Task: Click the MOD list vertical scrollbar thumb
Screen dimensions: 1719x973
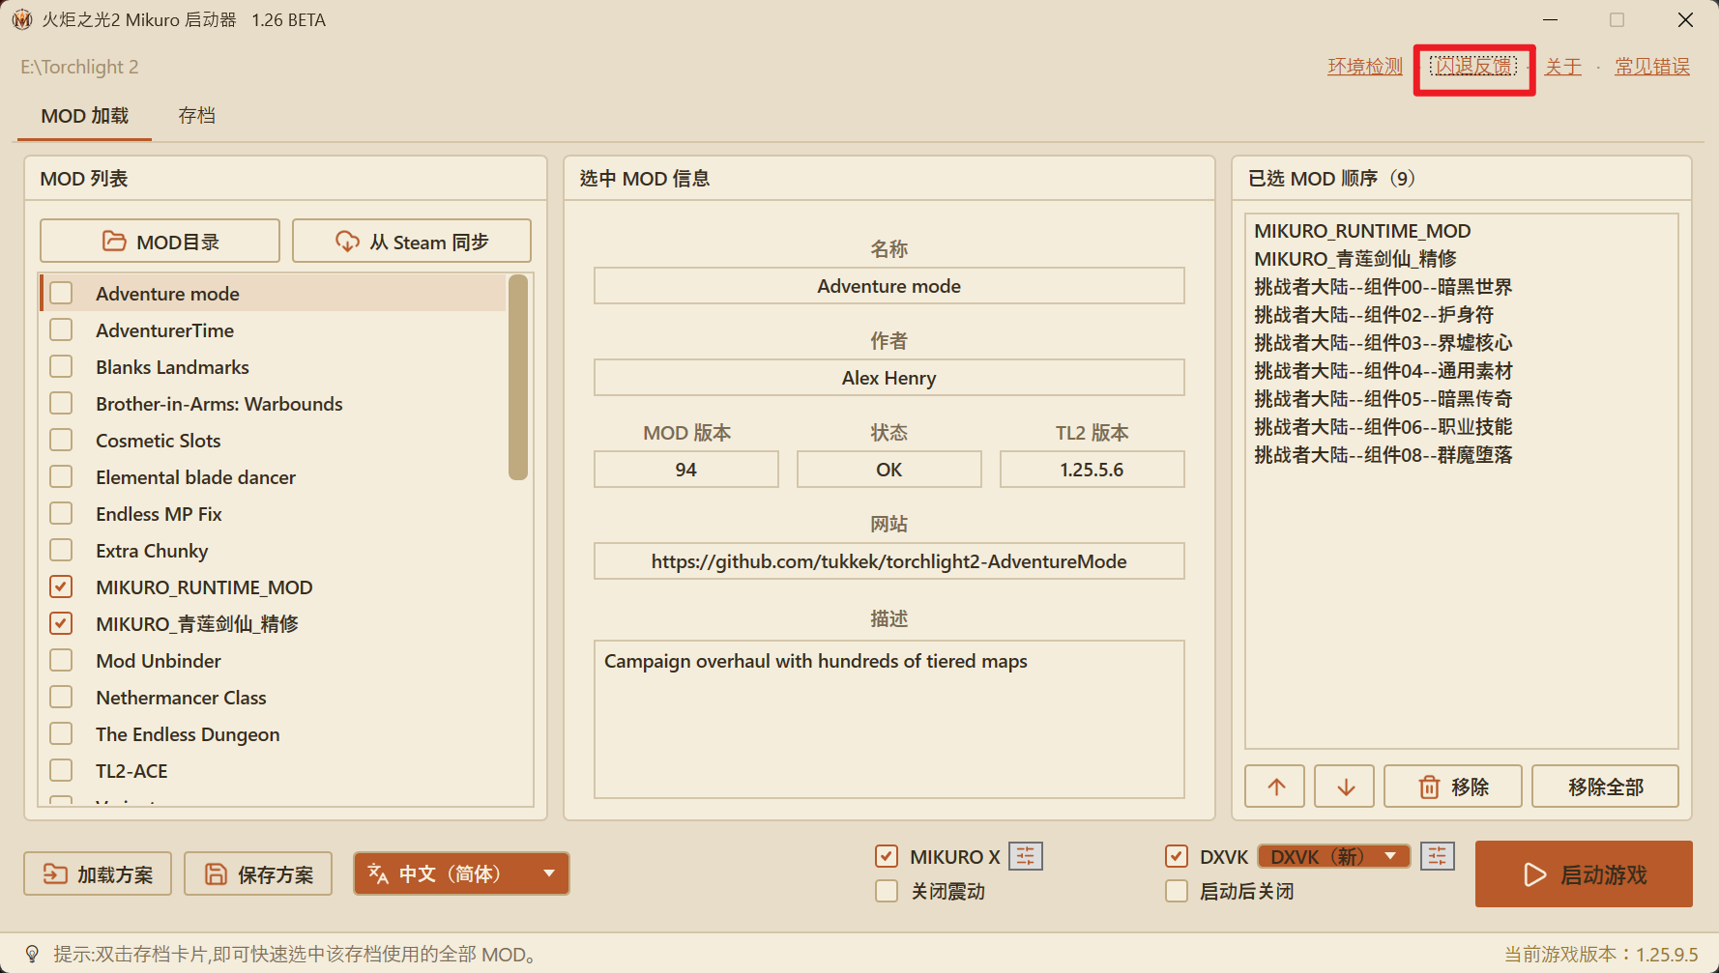Action: (518, 378)
